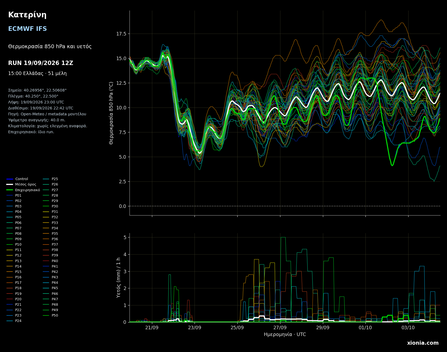Image resolution: width=447 pixels, height=352 pixels.
Task: Click the 25/09 date tick label
Action: (237, 328)
